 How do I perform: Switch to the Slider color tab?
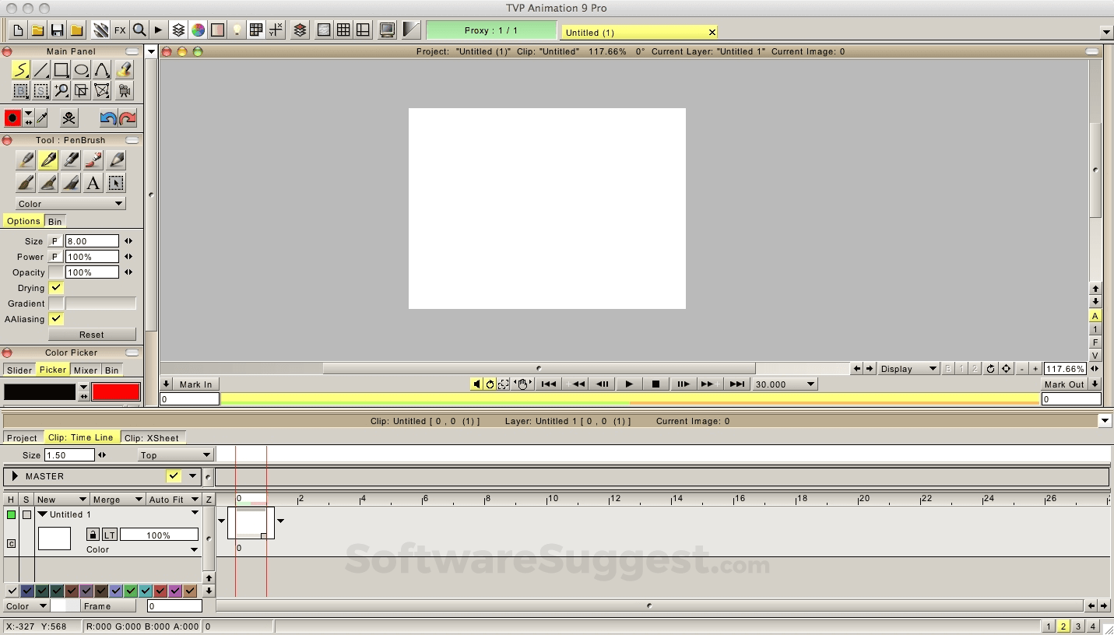click(19, 370)
